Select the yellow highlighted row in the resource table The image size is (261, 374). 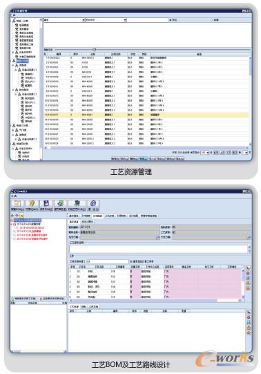(146, 115)
